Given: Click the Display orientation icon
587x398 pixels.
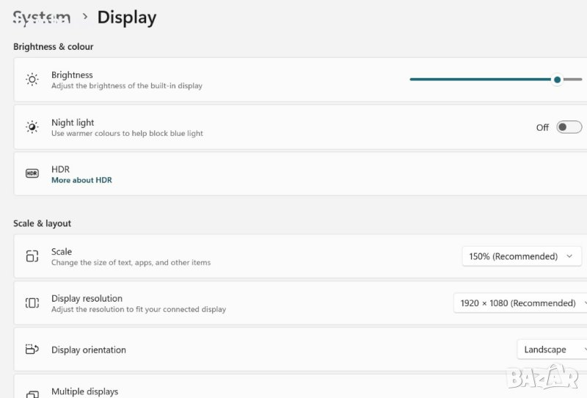Looking at the screenshot, I should coord(32,350).
